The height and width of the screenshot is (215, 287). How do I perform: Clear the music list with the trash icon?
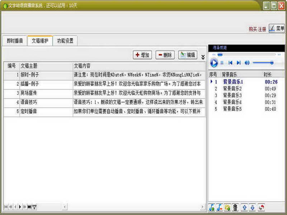pyautogui.click(x=235, y=207)
